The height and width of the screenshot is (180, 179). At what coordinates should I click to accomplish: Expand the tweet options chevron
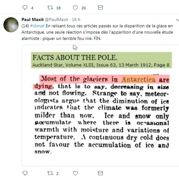pos(177,20)
